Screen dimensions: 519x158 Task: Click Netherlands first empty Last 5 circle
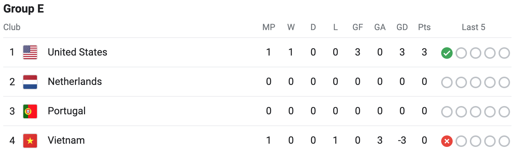(x=447, y=82)
